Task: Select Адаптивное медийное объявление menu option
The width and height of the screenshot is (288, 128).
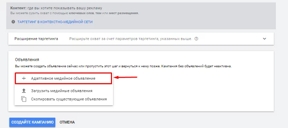Action: click(x=63, y=78)
